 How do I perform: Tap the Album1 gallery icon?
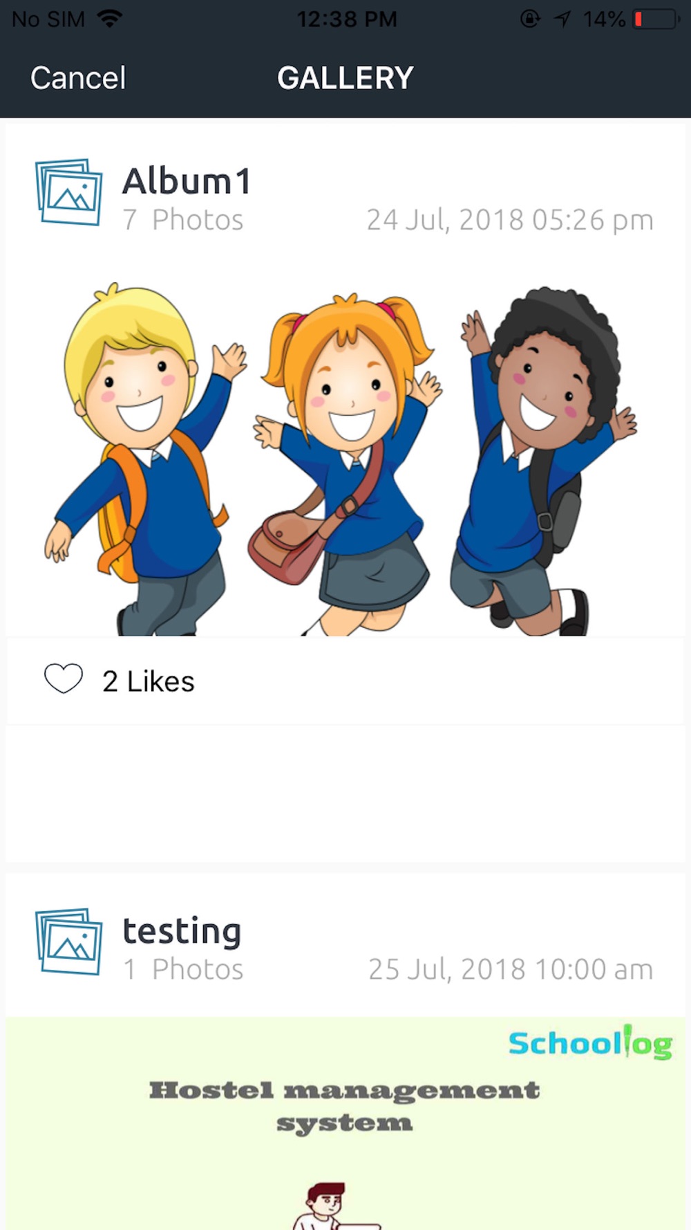click(x=69, y=192)
